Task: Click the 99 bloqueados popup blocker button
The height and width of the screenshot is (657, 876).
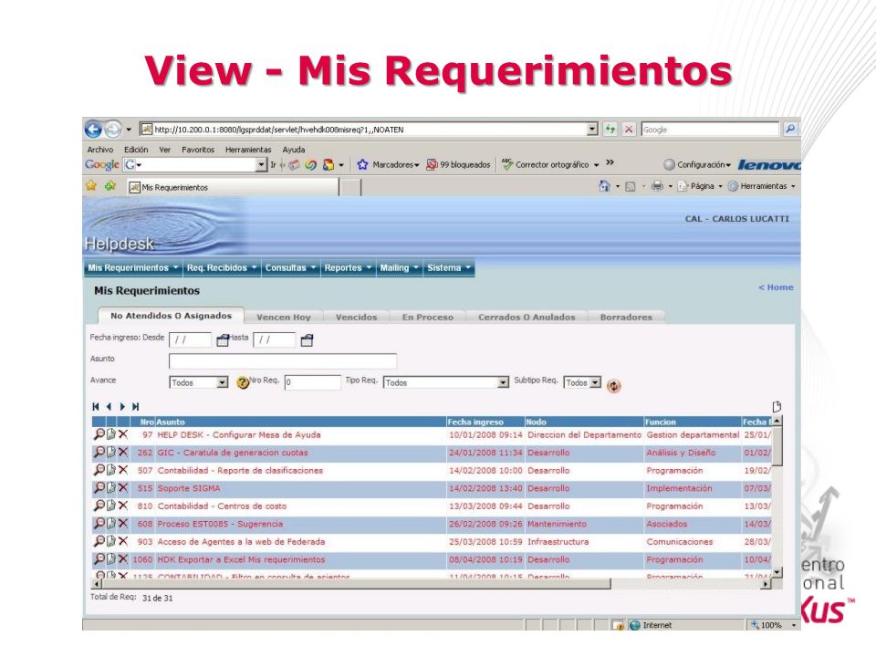Action: point(458,165)
